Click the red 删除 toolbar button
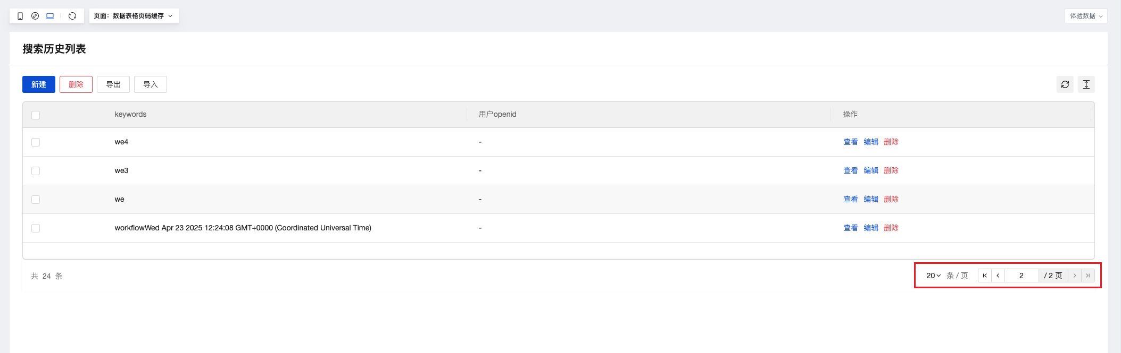This screenshot has width=1121, height=353. tap(76, 84)
